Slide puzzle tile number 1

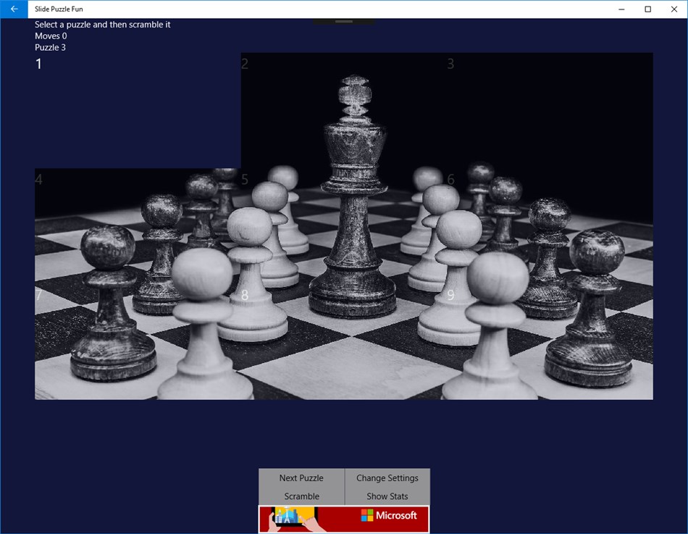pyautogui.click(x=138, y=109)
